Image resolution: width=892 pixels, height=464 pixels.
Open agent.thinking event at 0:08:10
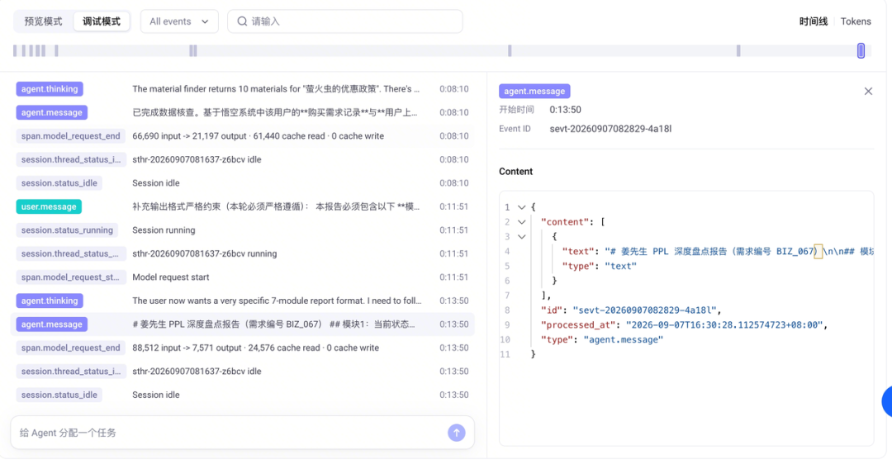click(x=242, y=88)
